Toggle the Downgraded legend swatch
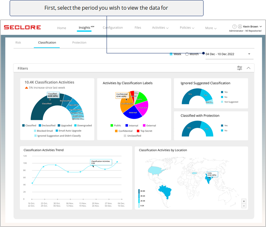 [75, 126]
